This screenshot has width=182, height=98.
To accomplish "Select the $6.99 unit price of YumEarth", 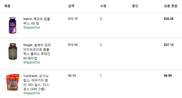I will (72, 76).
